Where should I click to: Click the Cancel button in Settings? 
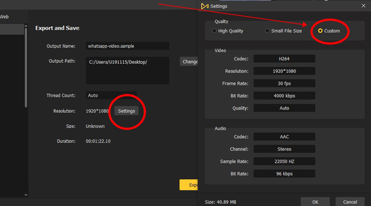coord(350,202)
